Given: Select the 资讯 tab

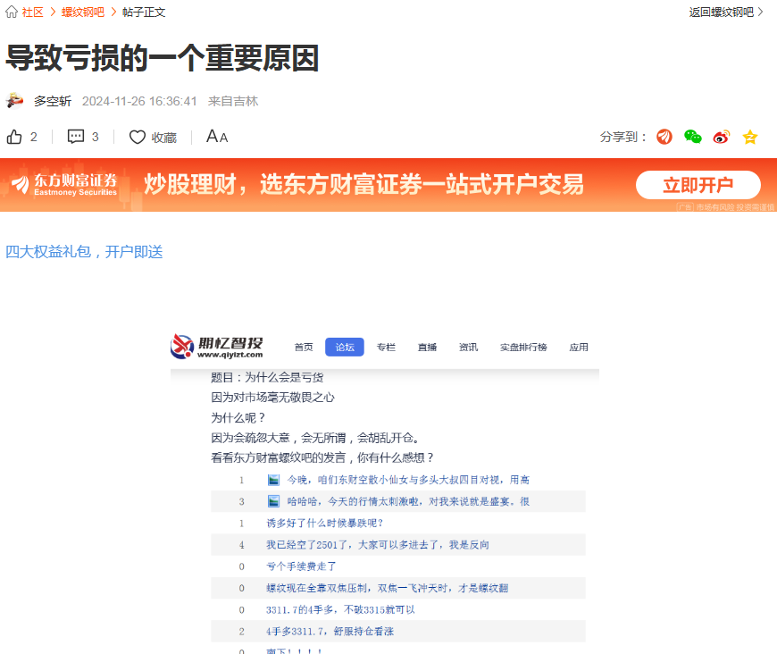Looking at the screenshot, I should 468,347.
